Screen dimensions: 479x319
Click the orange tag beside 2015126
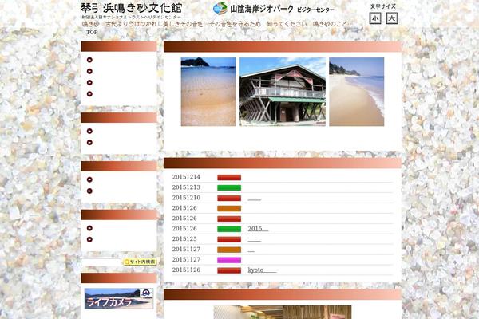pyautogui.click(x=229, y=208)
